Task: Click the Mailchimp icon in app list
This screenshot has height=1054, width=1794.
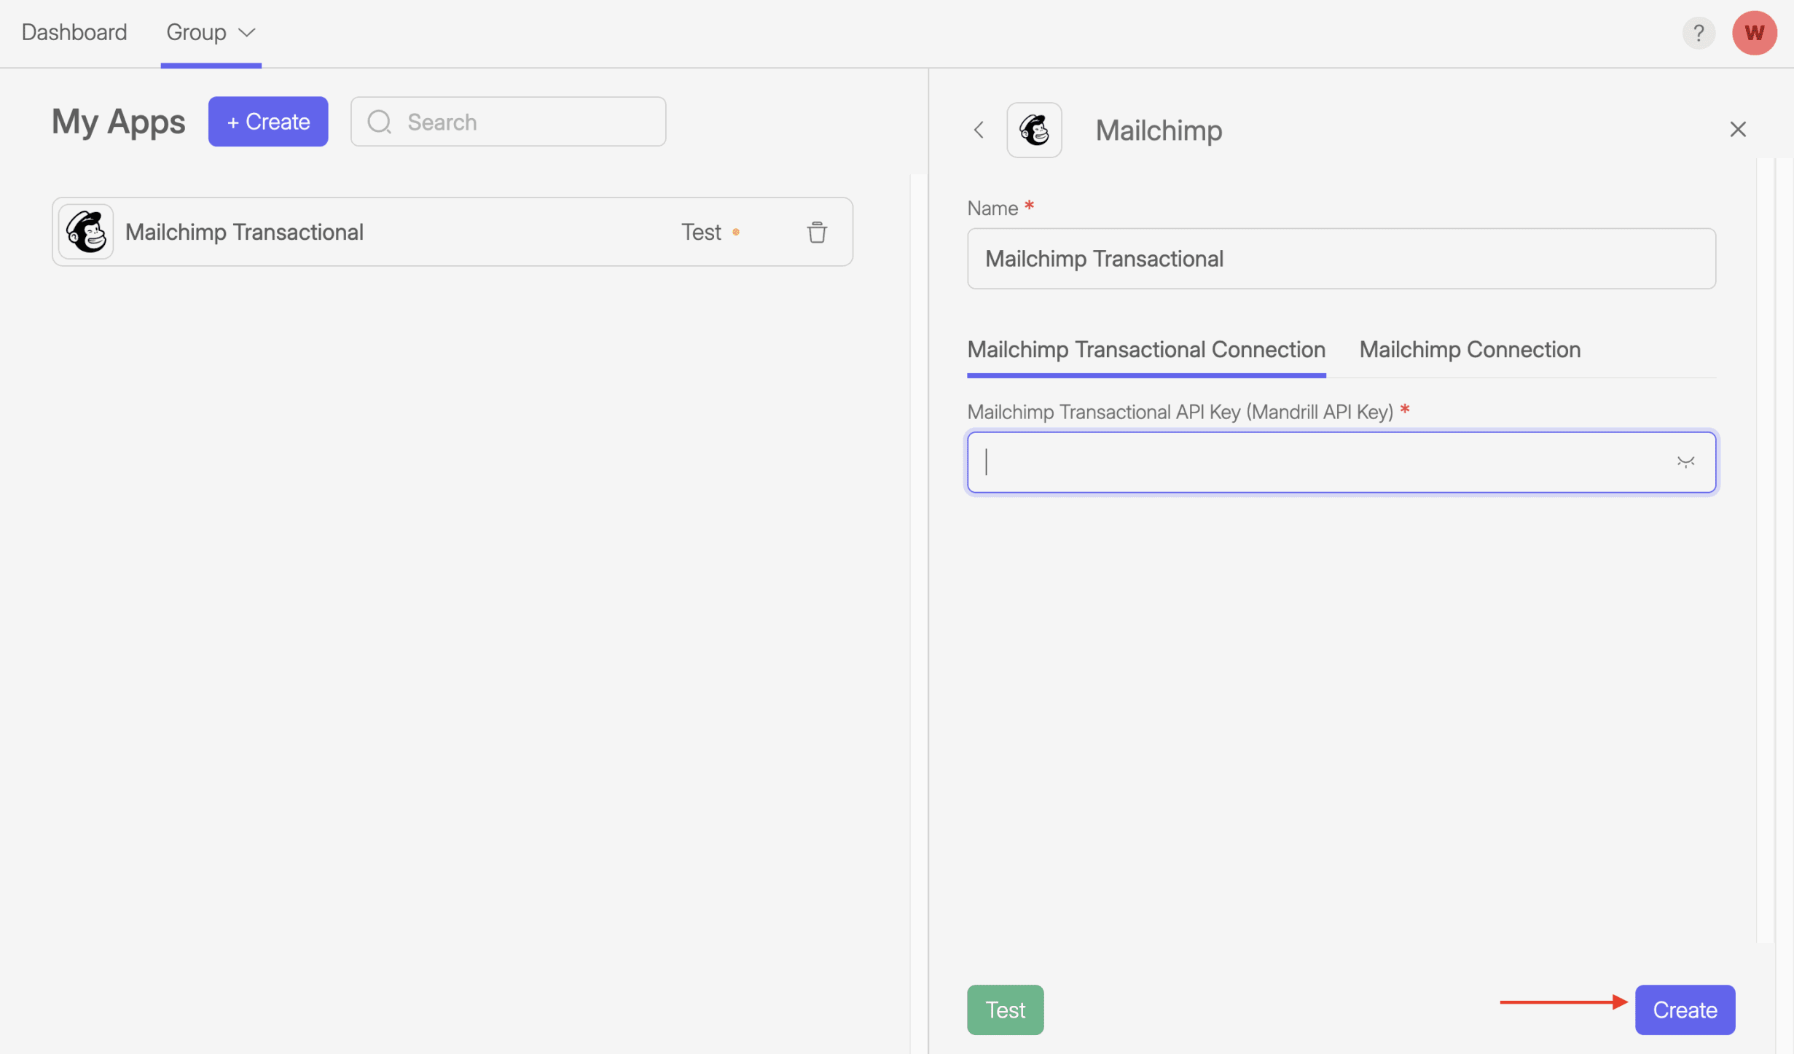Action: (x=86, y=232)
